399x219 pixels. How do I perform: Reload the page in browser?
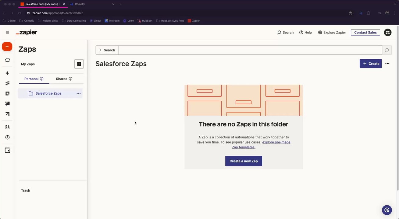coord(19,13)
